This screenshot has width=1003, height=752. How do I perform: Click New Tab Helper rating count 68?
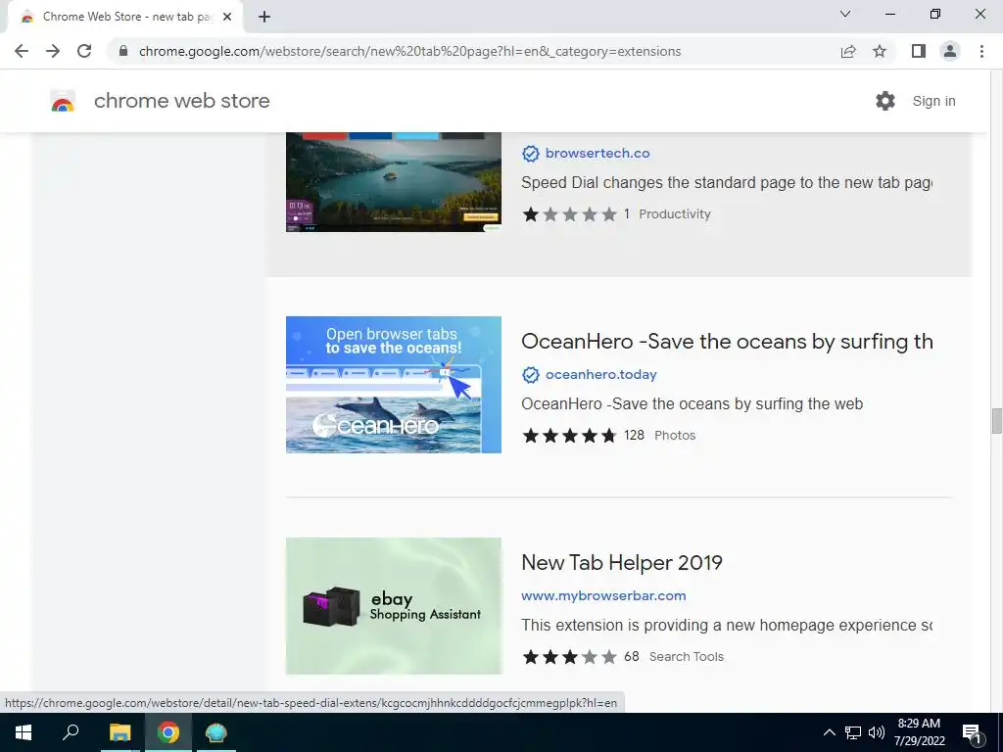click(632, 657)
